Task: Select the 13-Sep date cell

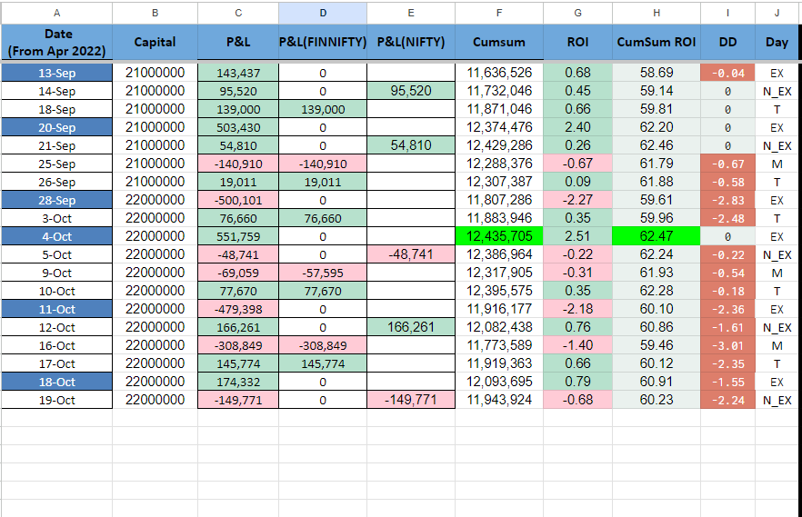Action: (56, 73)
